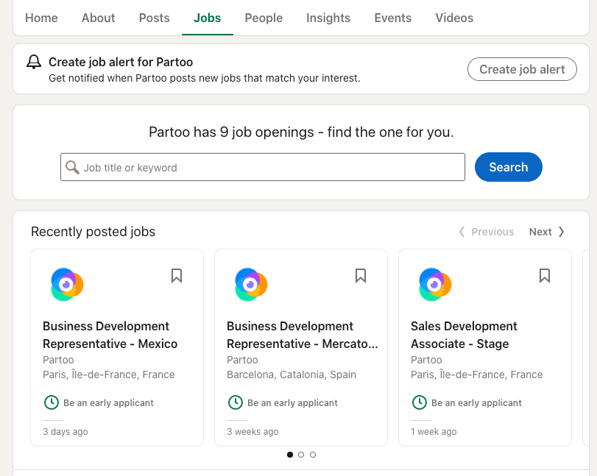Open the Insights tab
This screenshot has width=597, height=476.
coord(328,18)
